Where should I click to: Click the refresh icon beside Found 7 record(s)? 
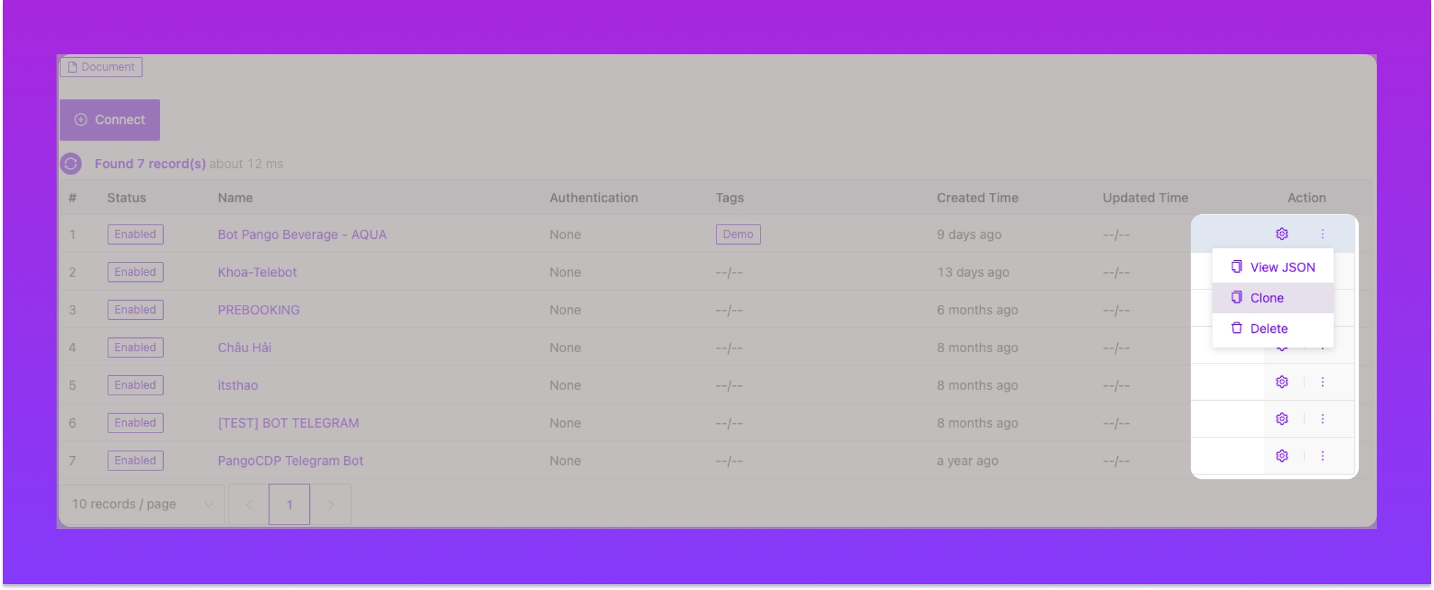coord(71,164)
